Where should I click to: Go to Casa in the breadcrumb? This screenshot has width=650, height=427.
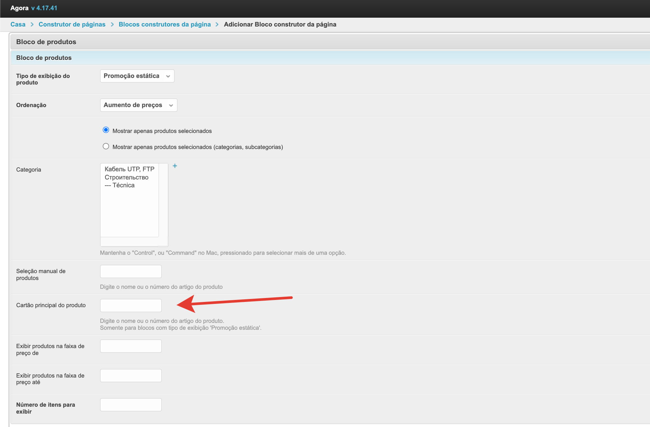point(18,25)
